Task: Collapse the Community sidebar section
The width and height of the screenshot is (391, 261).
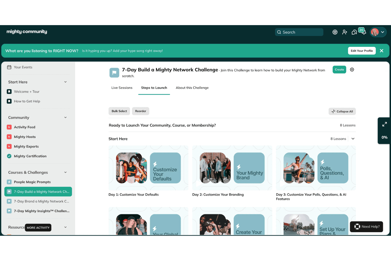Action: click(66, 117)
